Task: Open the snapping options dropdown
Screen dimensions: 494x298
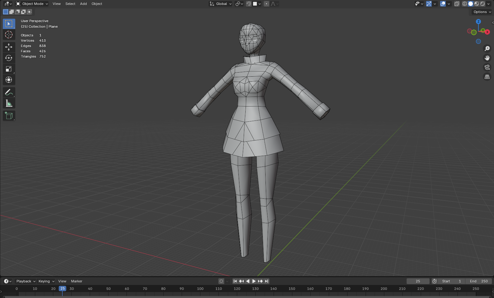Action: coord(257,4)
